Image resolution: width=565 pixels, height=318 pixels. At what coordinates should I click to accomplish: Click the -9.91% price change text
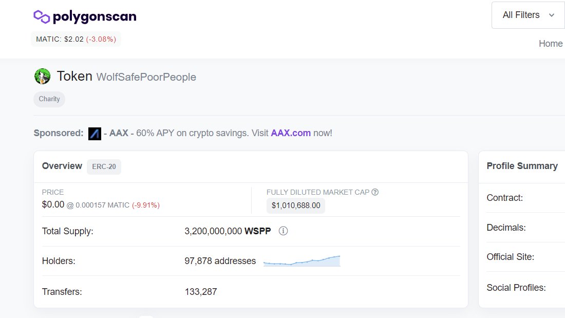[145, 205]
